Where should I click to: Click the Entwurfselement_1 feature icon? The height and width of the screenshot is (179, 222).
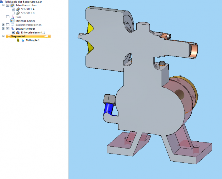click(x=18, y=32)
